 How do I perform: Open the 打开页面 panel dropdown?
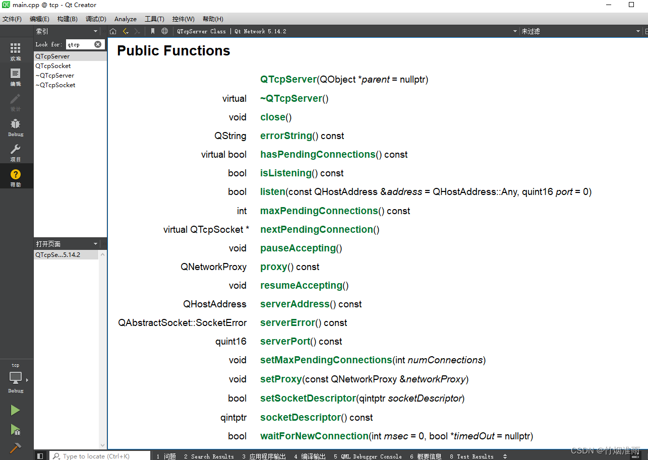pos(95,244)
